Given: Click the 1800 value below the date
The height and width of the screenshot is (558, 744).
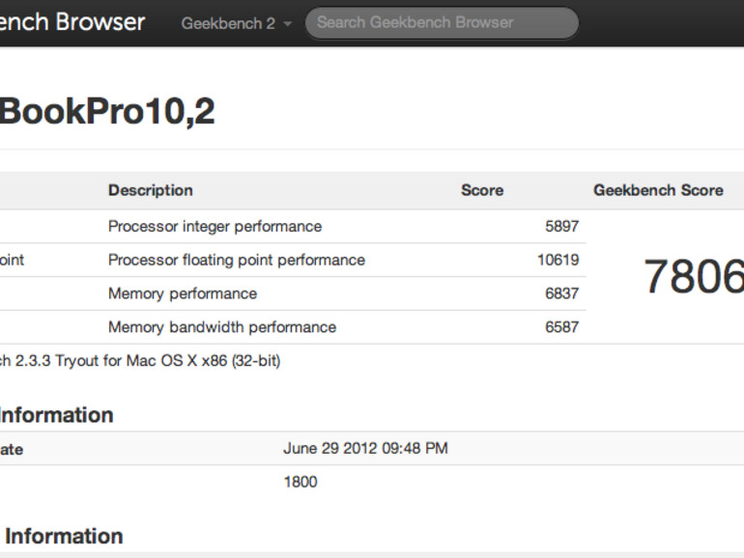Looking at the screenshot, I should (300, 482).
